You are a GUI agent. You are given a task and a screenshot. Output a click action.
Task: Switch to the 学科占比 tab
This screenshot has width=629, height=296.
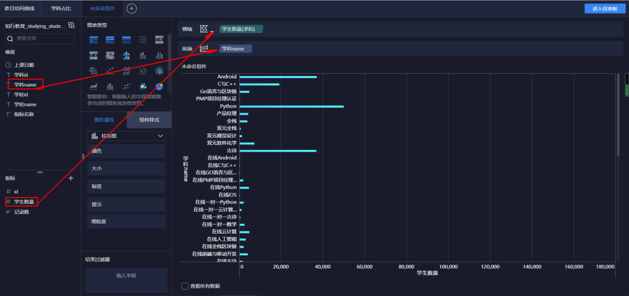(61, 8)
